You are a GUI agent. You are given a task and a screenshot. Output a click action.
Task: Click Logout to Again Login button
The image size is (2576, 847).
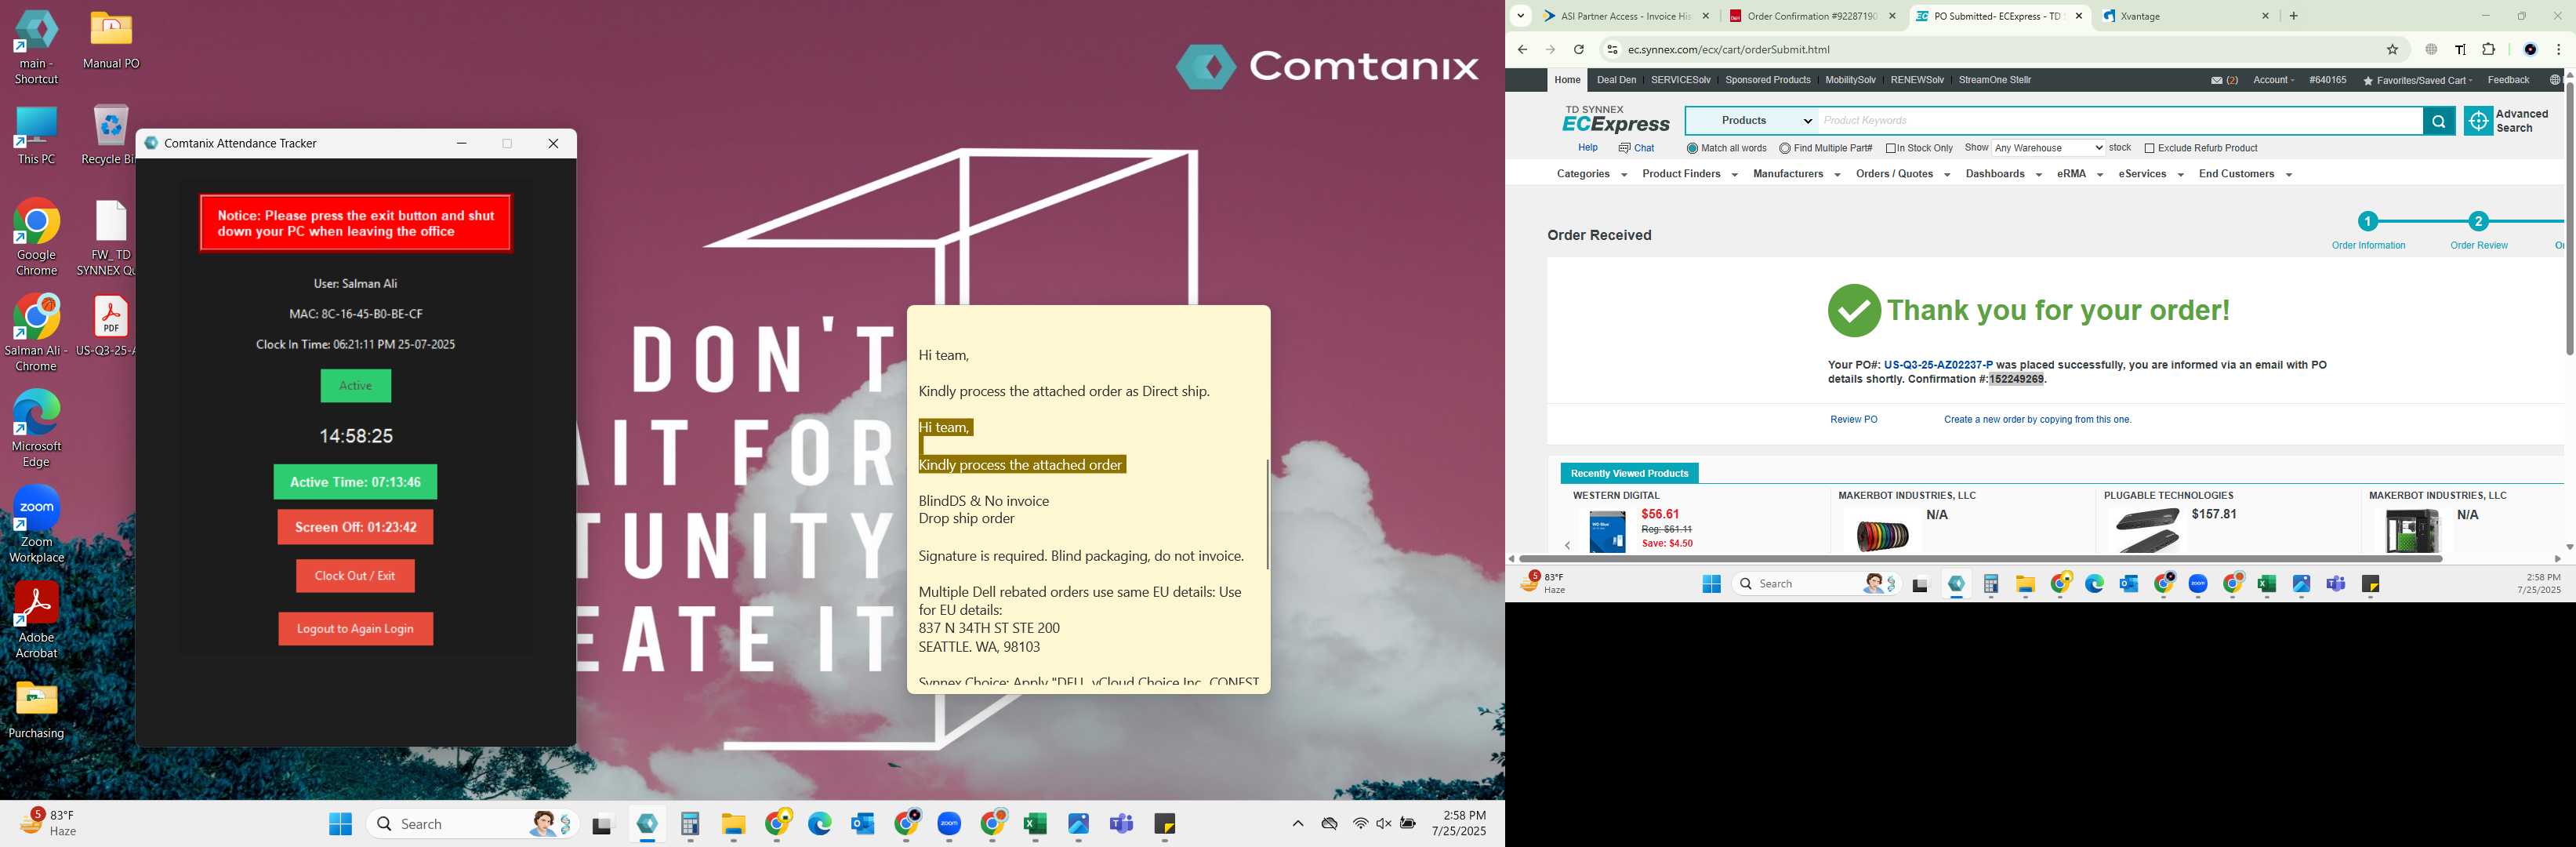(355, 629)
